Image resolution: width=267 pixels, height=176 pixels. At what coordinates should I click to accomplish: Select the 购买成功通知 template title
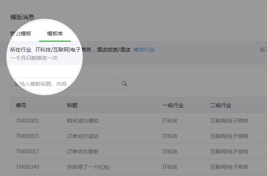(83, 121)
